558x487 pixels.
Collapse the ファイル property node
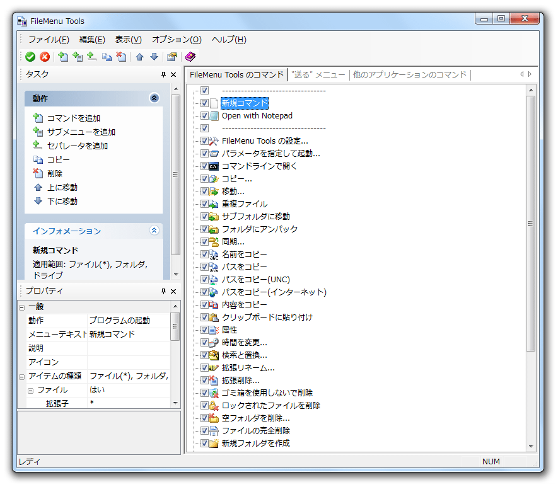coord(31,391)
